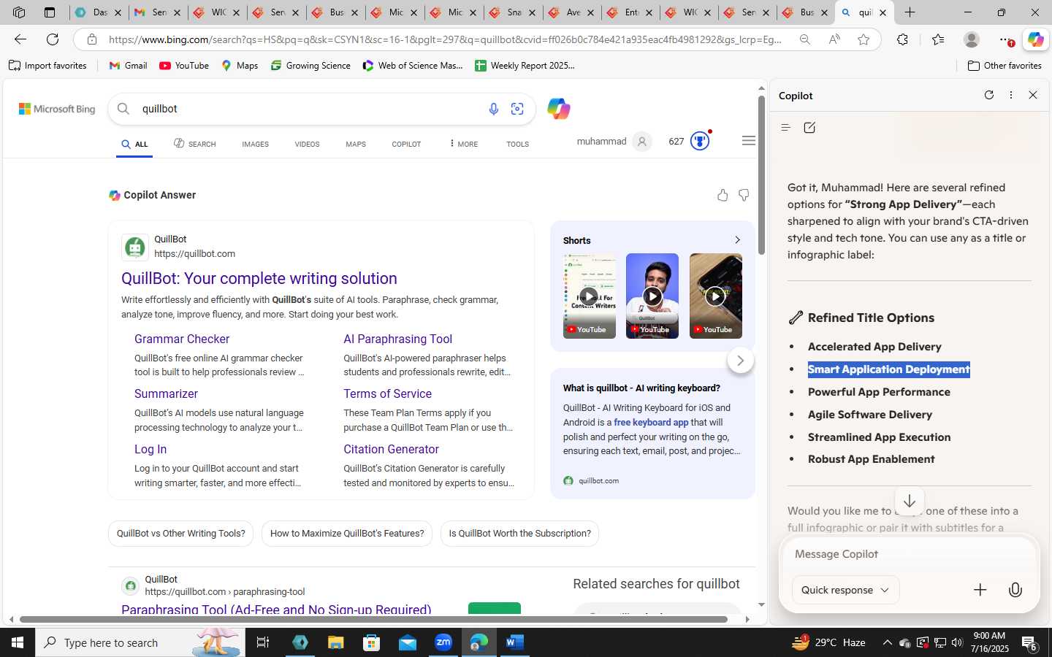Select the SEARCH tab
This screenshot has width=1052, height=657.
pyautogui.click(x=194, y=144)
